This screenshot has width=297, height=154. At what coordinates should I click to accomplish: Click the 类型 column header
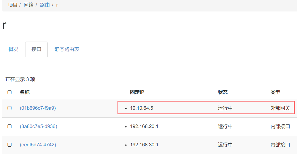275,92
